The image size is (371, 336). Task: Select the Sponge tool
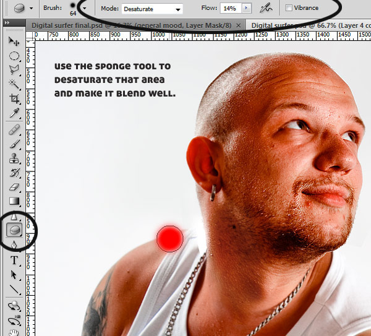[14, 230]
